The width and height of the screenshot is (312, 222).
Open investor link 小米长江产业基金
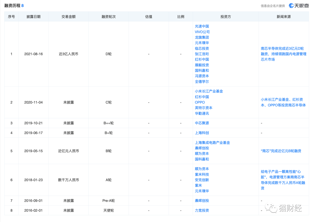coord(209,91)
